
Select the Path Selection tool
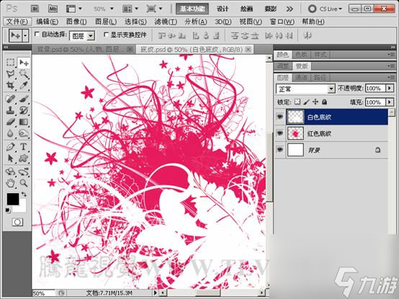coord(10,159)
